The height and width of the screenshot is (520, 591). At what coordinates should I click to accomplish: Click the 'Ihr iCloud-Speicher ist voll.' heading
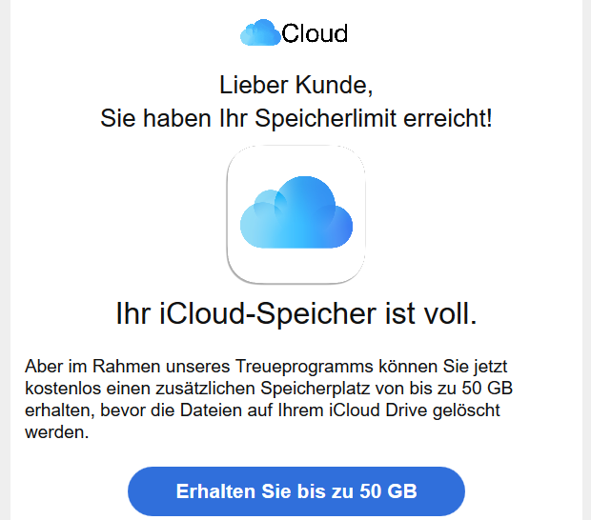pyautogui.click(x=296, y=313)
